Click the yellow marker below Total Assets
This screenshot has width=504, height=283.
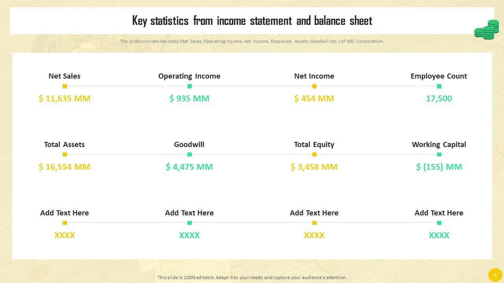pos(65,154)
